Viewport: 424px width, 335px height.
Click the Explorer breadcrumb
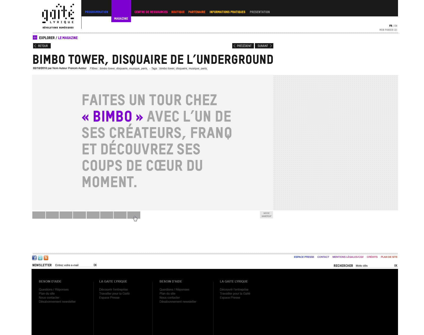coord(47,38)
